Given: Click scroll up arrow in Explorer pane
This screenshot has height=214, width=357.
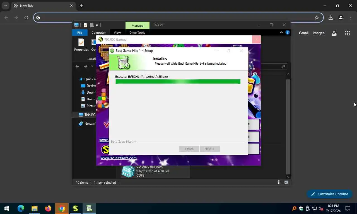Looking at the screenshot, I should point(288,74).
